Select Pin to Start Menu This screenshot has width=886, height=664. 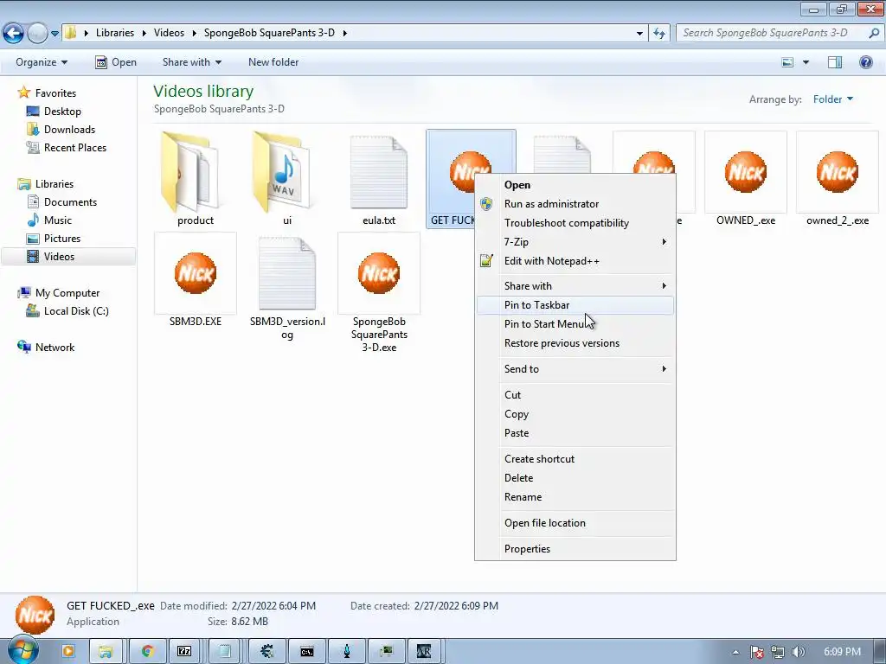click(x=575, y=324)
